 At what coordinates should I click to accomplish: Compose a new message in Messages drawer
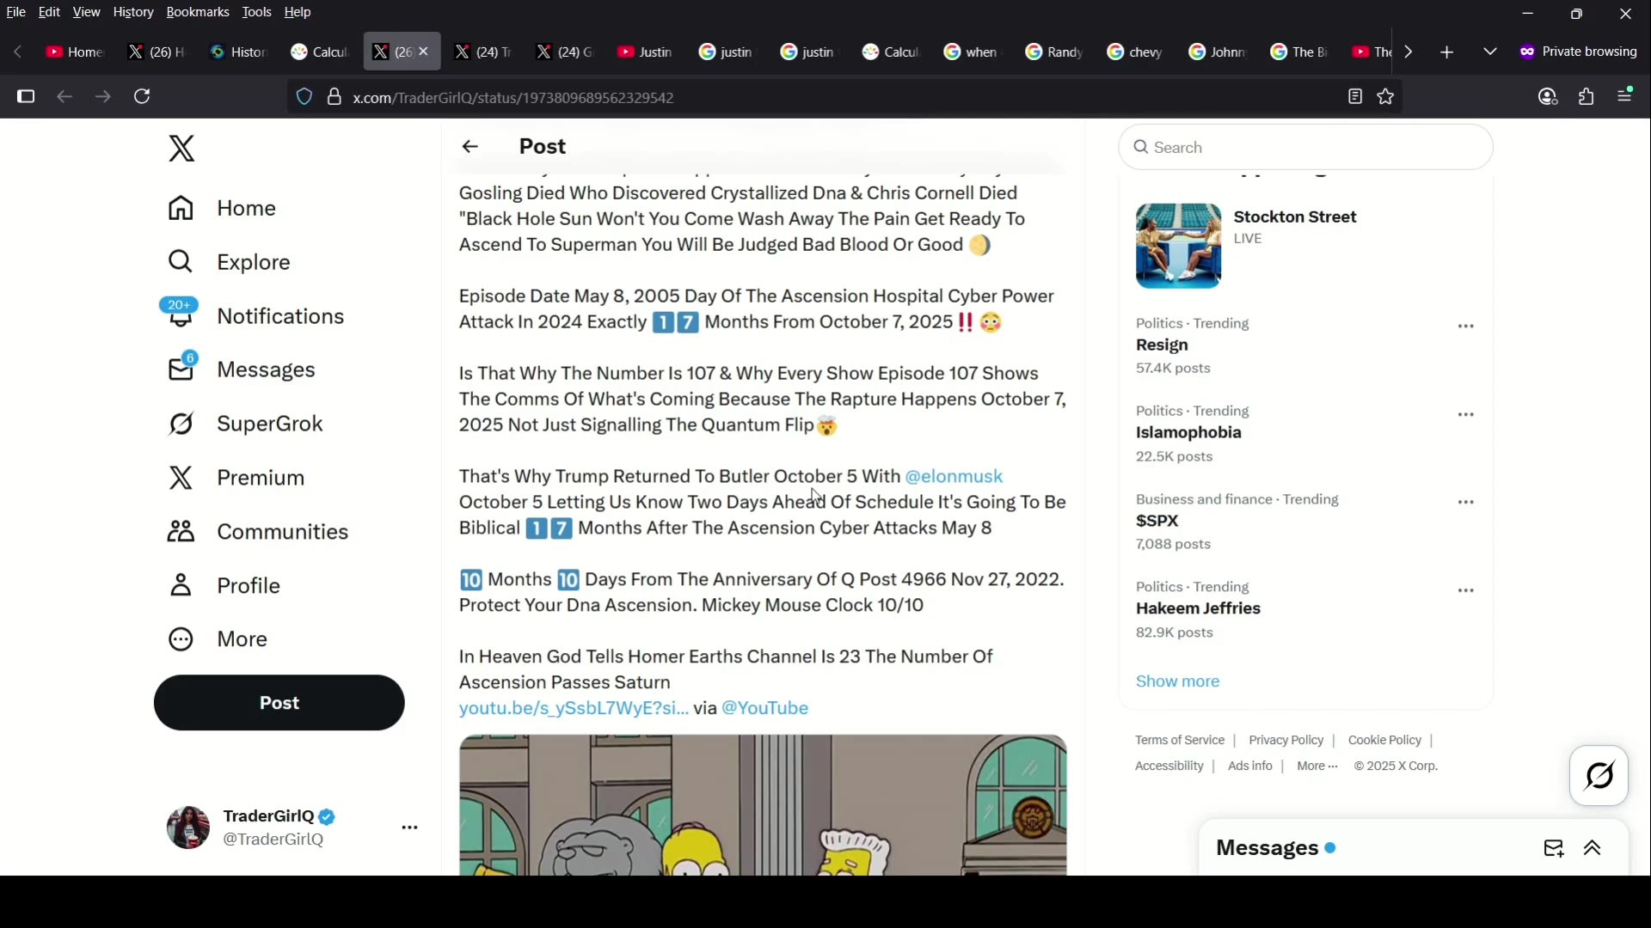point(1553,850)
